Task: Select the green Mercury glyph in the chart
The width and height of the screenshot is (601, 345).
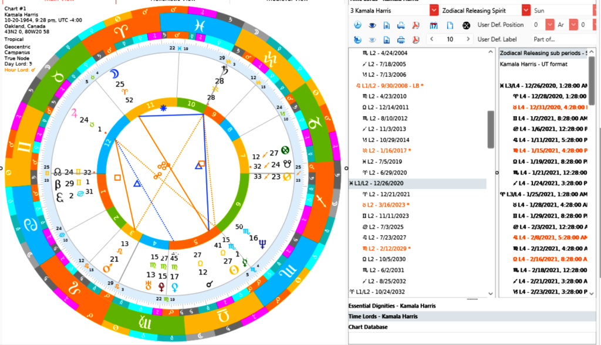Action: [x=245, y=263]
